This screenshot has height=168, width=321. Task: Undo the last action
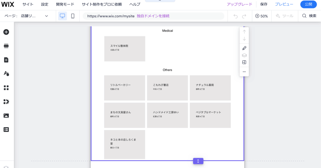[236, 16]
